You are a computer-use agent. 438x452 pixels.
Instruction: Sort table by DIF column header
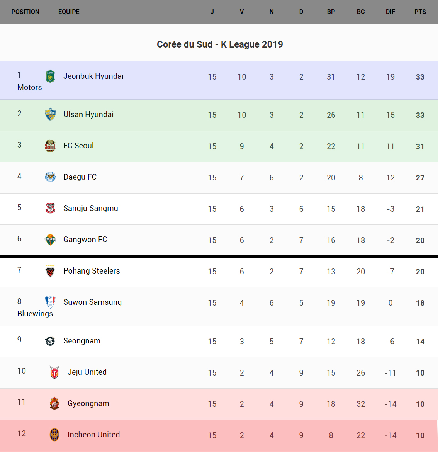390,12
